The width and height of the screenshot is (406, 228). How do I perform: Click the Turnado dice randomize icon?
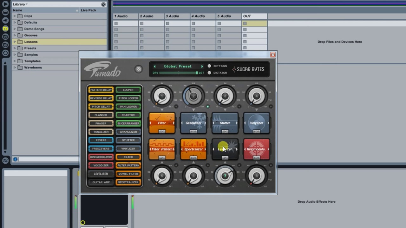138,69
